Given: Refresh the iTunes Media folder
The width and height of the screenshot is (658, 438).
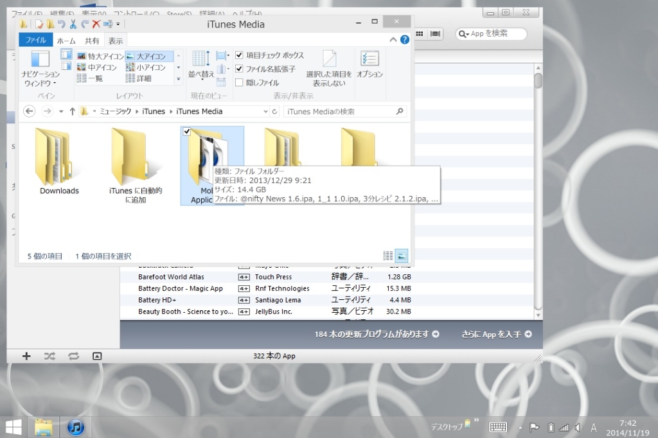Looking at the screenshot, I should click(274, 111).
